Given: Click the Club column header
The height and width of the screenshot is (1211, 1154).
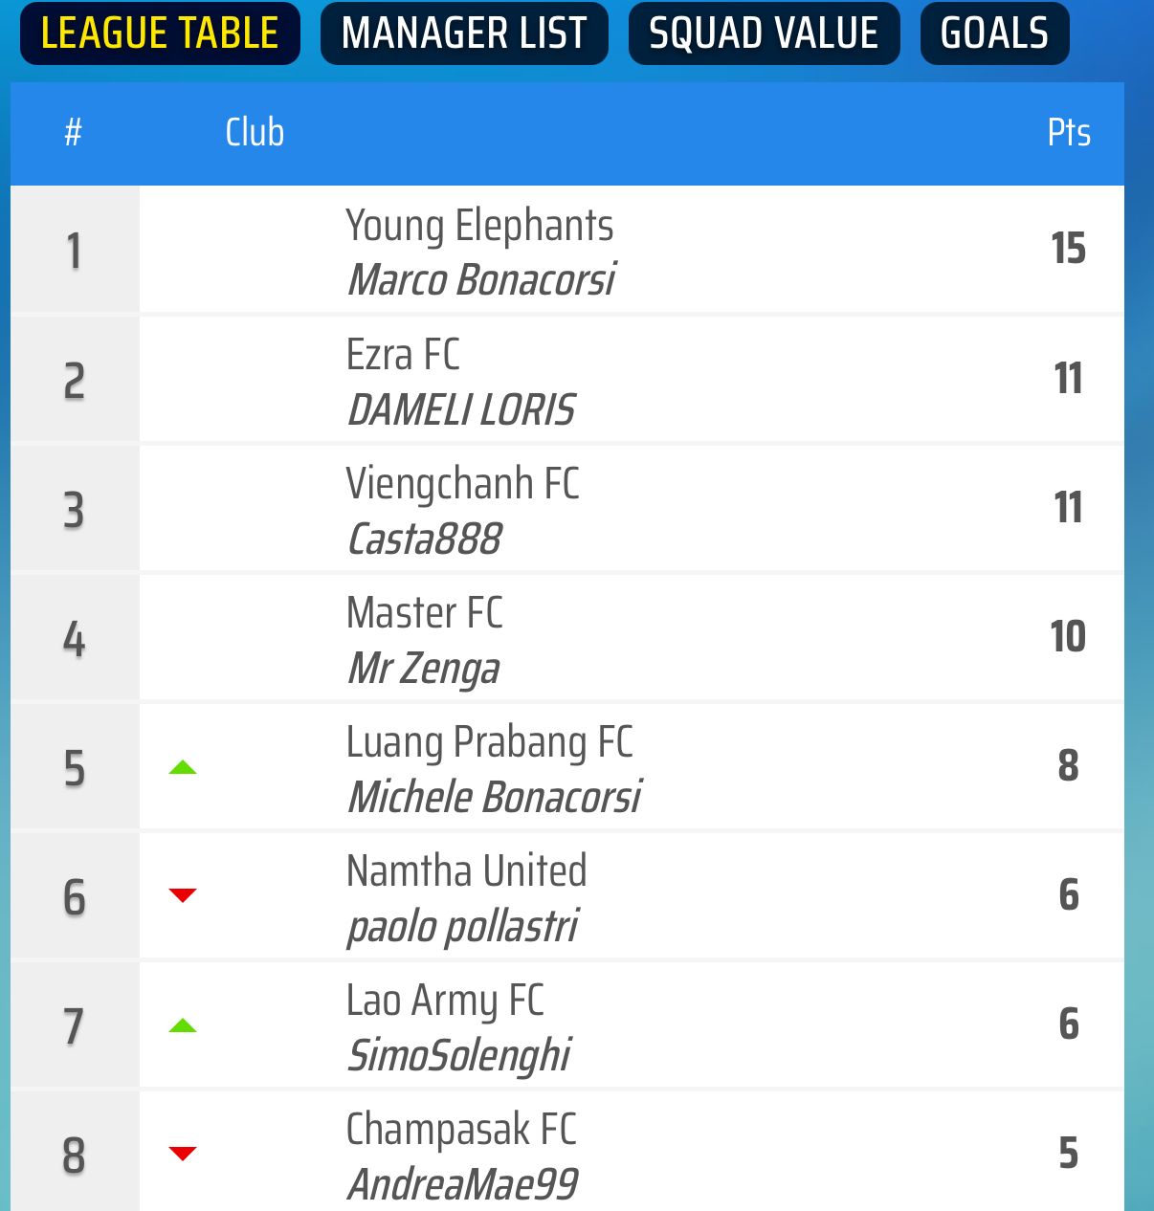Looking at the screenshot, I should pyautogui.click(x=255, y=133).
